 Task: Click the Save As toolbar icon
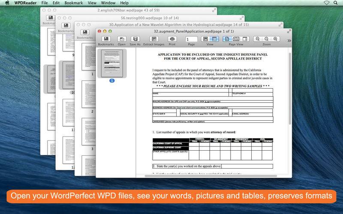pyautogui.click(x=135, y=39)
